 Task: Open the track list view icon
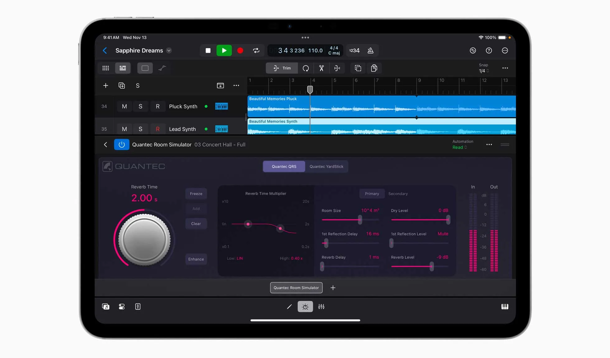[122, 68]
